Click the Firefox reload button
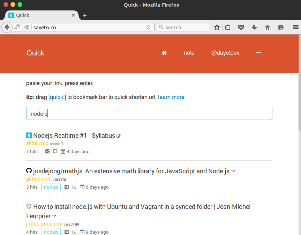Screen dimensions: 301x235 pos(148,27)
